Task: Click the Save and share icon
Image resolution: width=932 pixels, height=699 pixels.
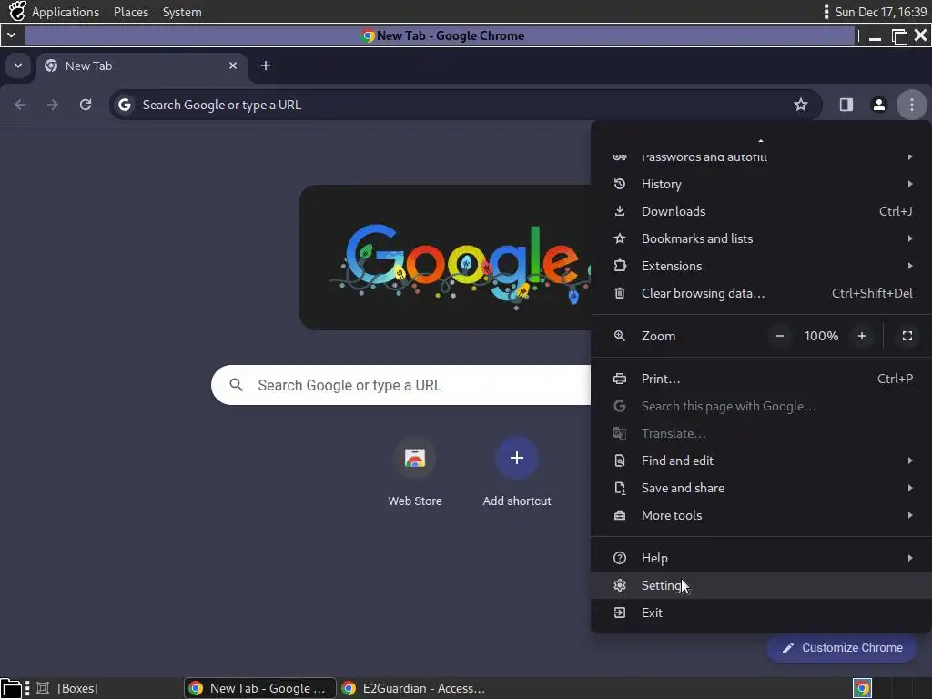Action: (x=619, y=488)
